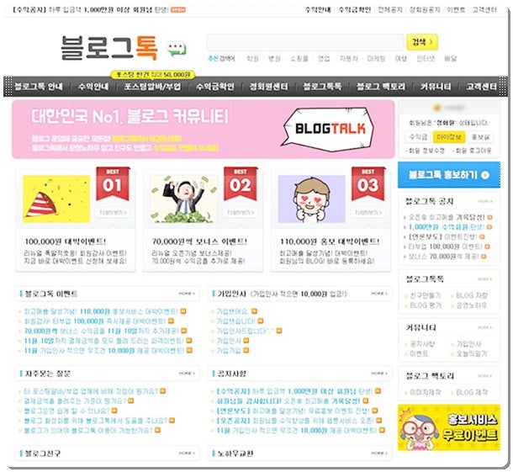The image size is (513, 472).
Task: Select the 수익금 tab in member box
Action: 418,137
